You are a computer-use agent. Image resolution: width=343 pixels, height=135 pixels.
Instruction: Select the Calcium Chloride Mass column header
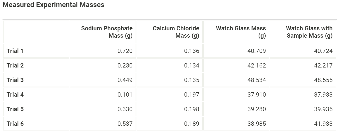tap(176, 32)
